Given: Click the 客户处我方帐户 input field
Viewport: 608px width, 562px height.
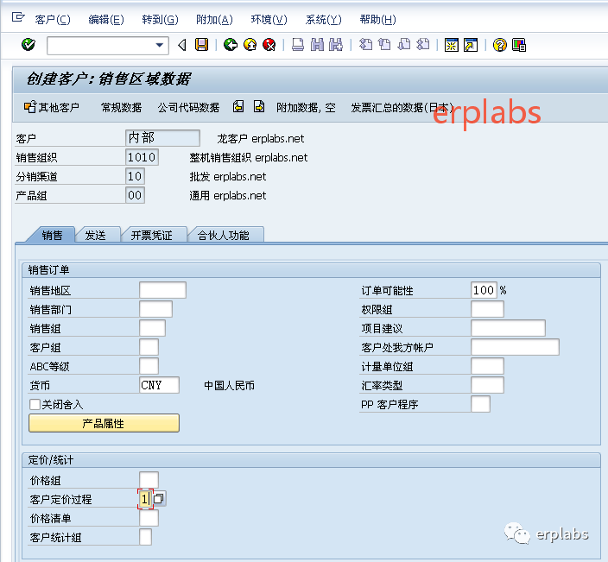Looking at the screenshot, I should pos(516,347).
